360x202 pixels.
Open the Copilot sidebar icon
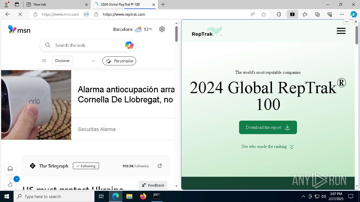354,14
